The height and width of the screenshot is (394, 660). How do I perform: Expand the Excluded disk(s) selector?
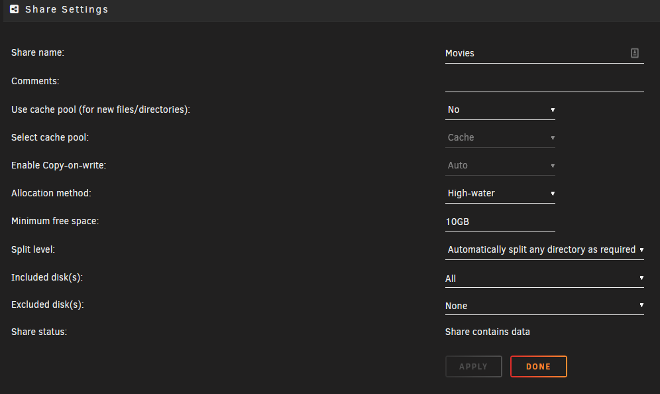(544, 306)
